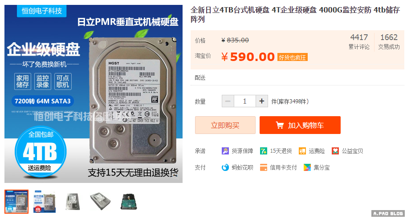The height and width of the screenshot is (219, 407).
Task: Increase quantity with the plus button
Action: coord(262,101)
